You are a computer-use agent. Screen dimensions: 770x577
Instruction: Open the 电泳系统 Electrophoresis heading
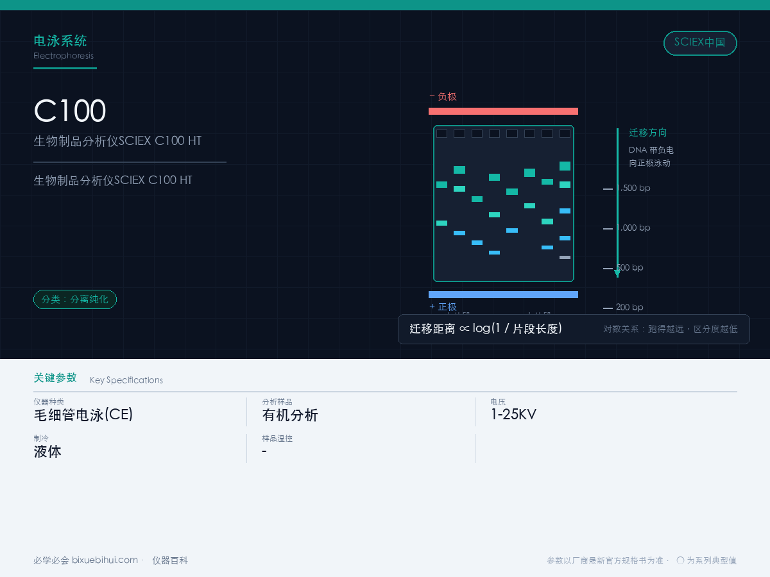[64, 47]
